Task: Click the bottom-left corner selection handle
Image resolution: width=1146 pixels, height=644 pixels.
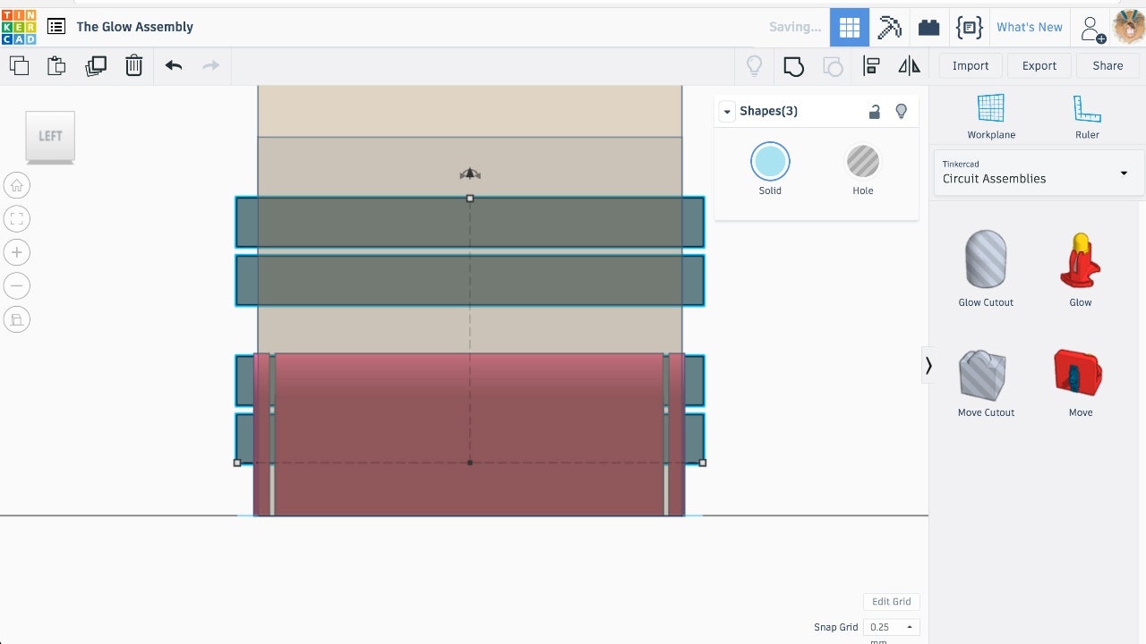Action: (237, 463)
